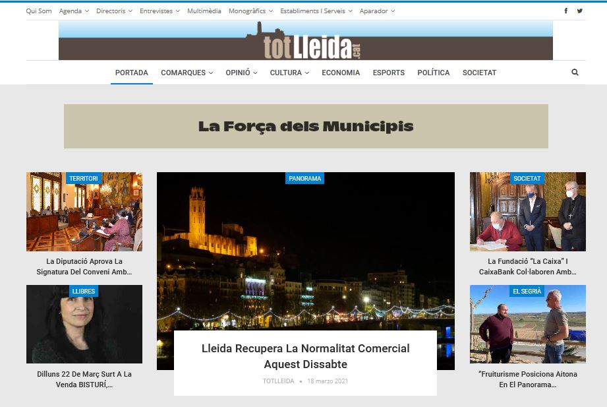607x407 pixels.
Task: Click the totLleida.cat logo banner
Action: [x=305, y=41]
